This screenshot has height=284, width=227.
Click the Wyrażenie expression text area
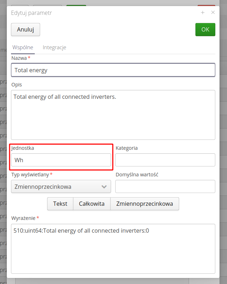click(x=113, y=248)
